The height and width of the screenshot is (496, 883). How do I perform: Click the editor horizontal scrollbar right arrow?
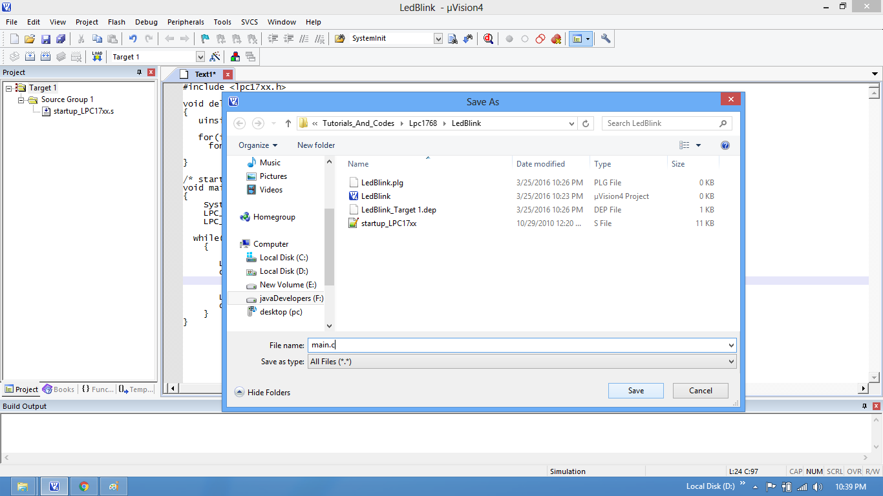coord(863,389)
